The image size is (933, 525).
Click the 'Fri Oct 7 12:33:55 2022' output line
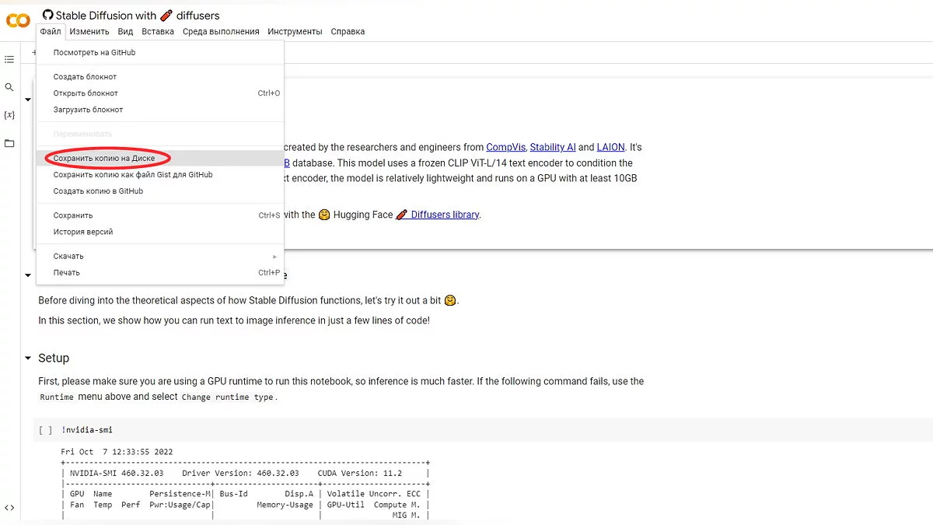(x=117, y=452)
